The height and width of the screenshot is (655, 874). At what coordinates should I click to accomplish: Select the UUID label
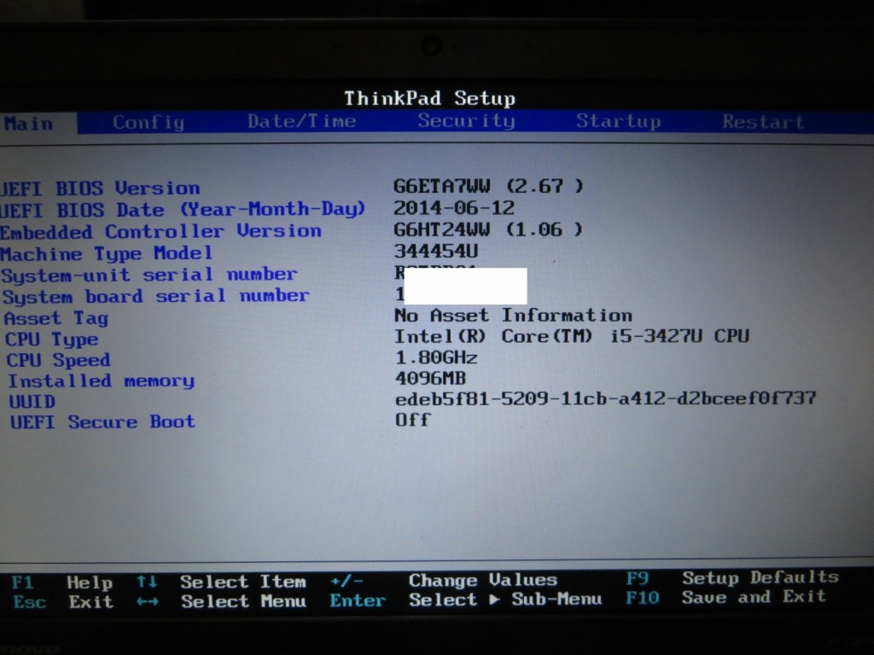coord(32,402)
